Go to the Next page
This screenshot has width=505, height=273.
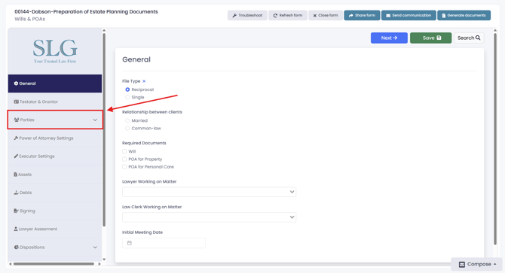tap(389, 38)
